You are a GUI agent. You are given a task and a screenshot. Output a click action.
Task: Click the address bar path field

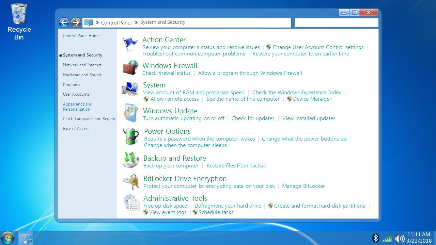pyautogui.click(x=187, y=23)
